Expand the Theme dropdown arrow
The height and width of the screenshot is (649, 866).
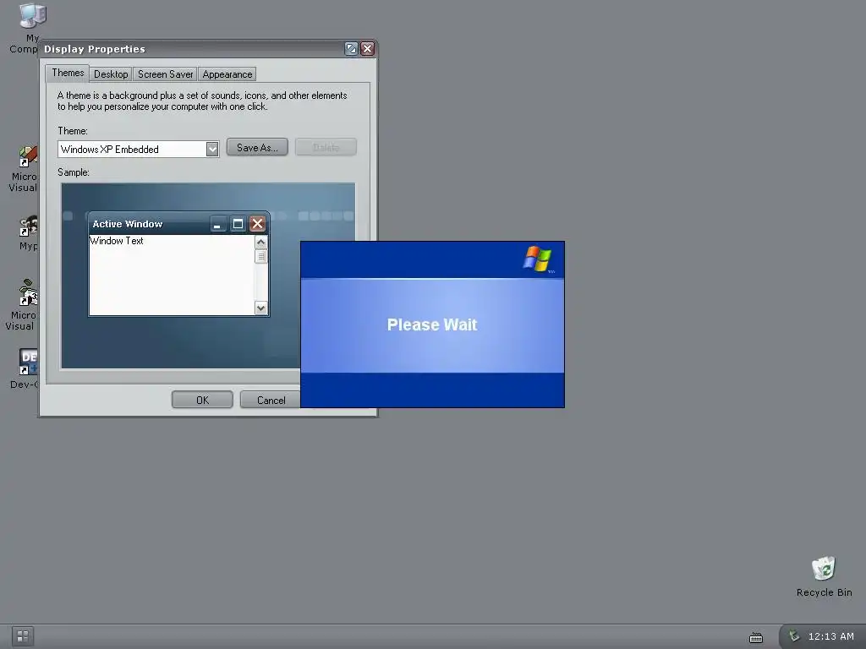pyautogui.click(x=212, y=149)
